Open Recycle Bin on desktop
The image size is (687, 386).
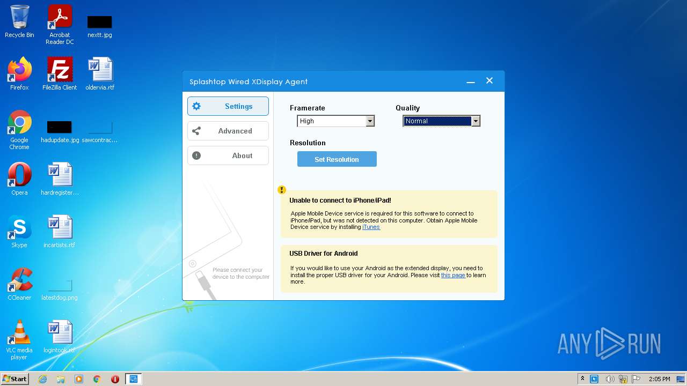coord(19,22)
